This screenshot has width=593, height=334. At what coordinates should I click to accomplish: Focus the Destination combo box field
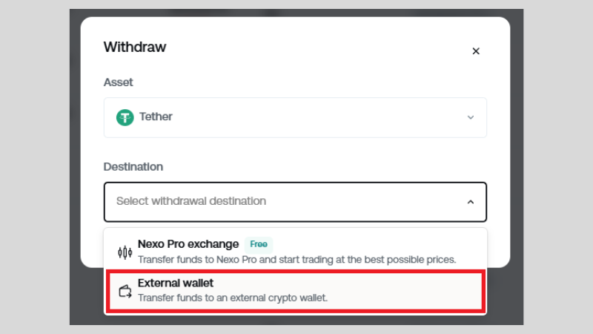[x=295, y=202]
